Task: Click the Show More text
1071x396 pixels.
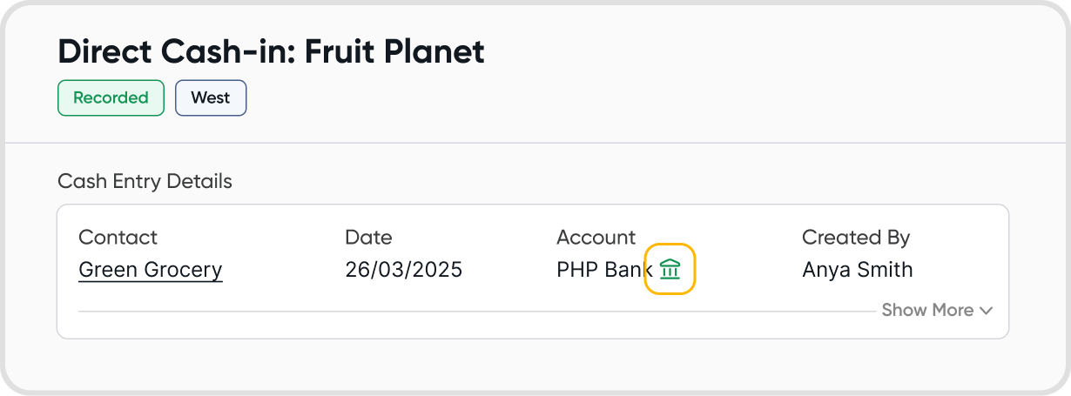Action: point(927,311)
